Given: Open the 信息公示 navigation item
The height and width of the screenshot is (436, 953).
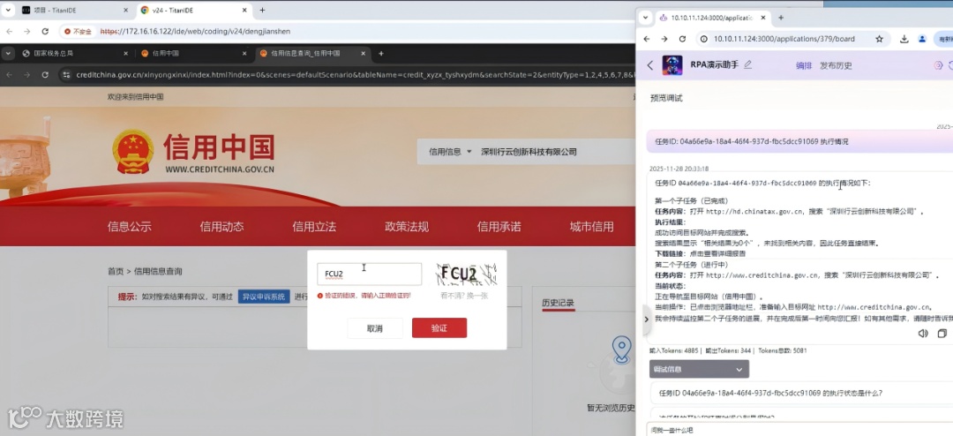Looking at the screenshot, I should pyautogui.click(x=130, y=227).
